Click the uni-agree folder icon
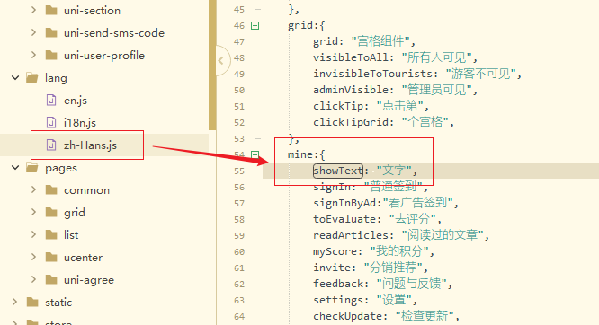 tap(51, 279)
